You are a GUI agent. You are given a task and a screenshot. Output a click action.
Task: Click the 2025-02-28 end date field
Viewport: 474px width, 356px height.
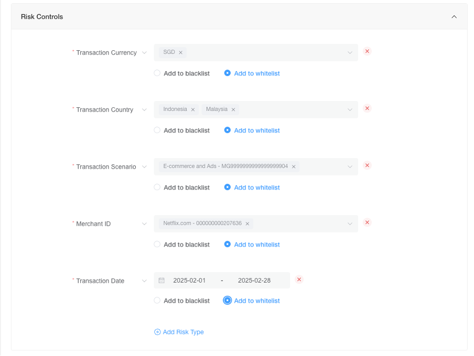point(254,281)
